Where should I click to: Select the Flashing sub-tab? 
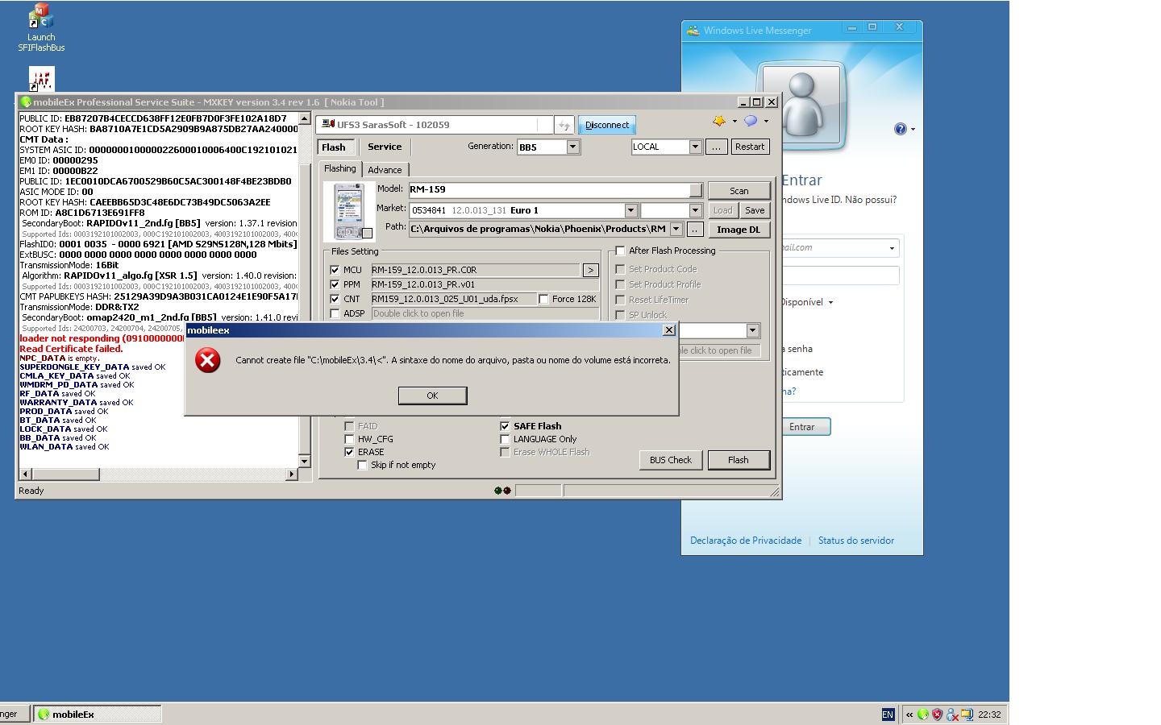340,168
